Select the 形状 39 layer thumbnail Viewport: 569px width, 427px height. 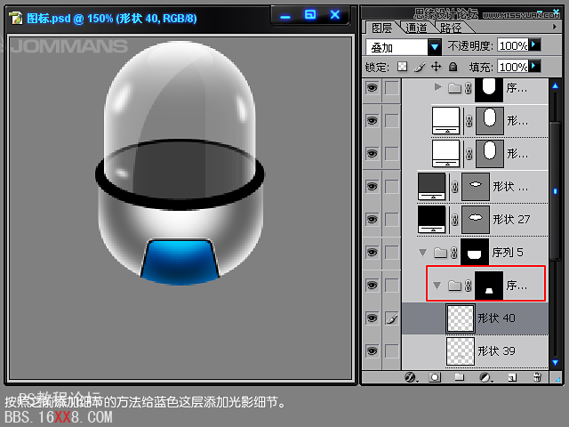(460, 350)
